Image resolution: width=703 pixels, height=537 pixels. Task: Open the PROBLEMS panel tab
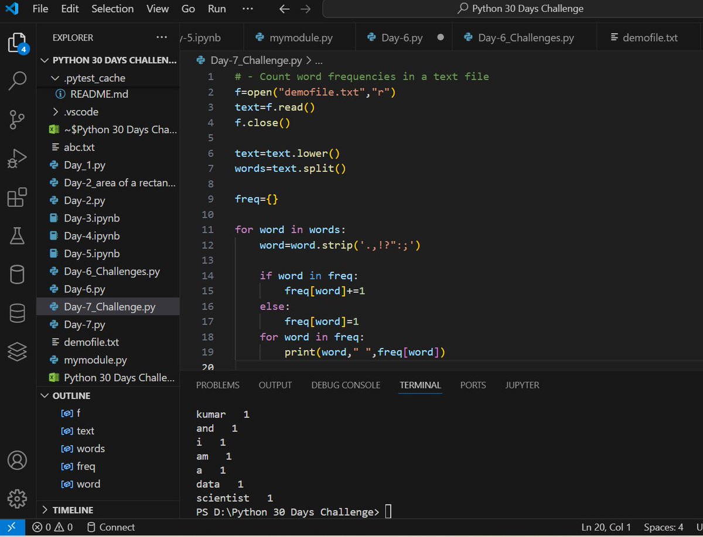point(218,385)
